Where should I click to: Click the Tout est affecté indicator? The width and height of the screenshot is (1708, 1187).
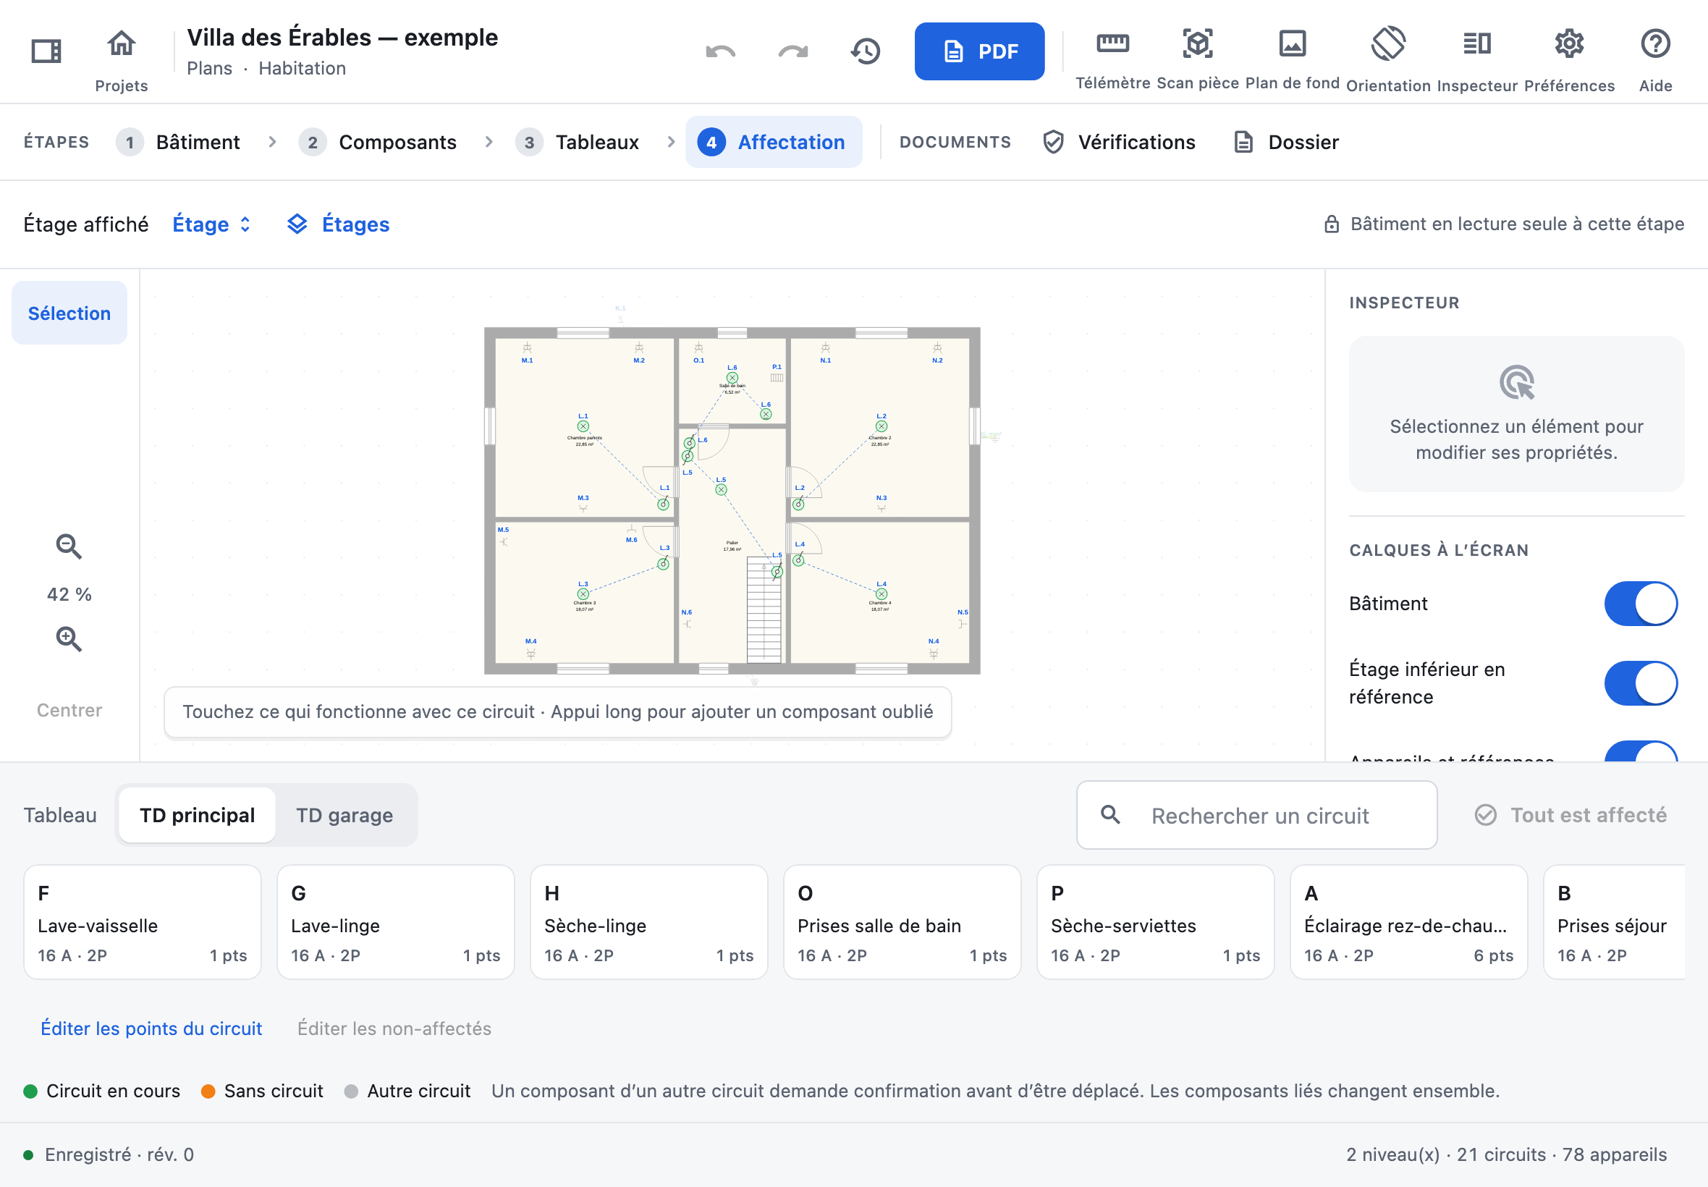pyautogui.click(x=1570, y=815)
